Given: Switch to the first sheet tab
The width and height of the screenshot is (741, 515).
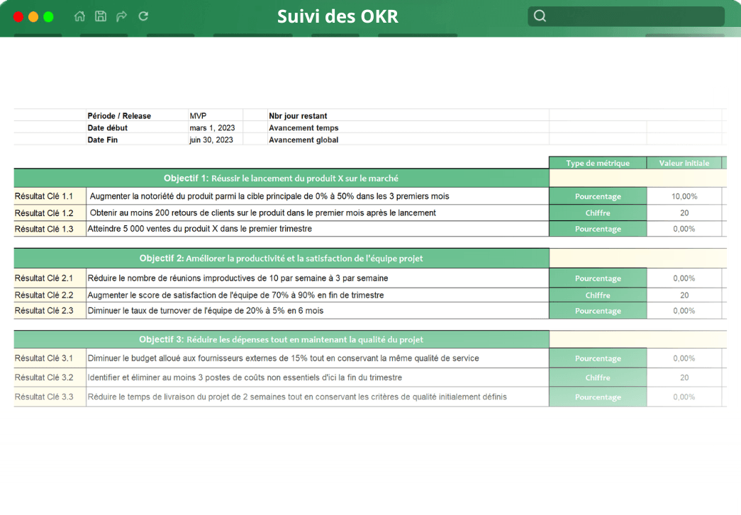Looking at the screenshot, I should coord(37,33).
